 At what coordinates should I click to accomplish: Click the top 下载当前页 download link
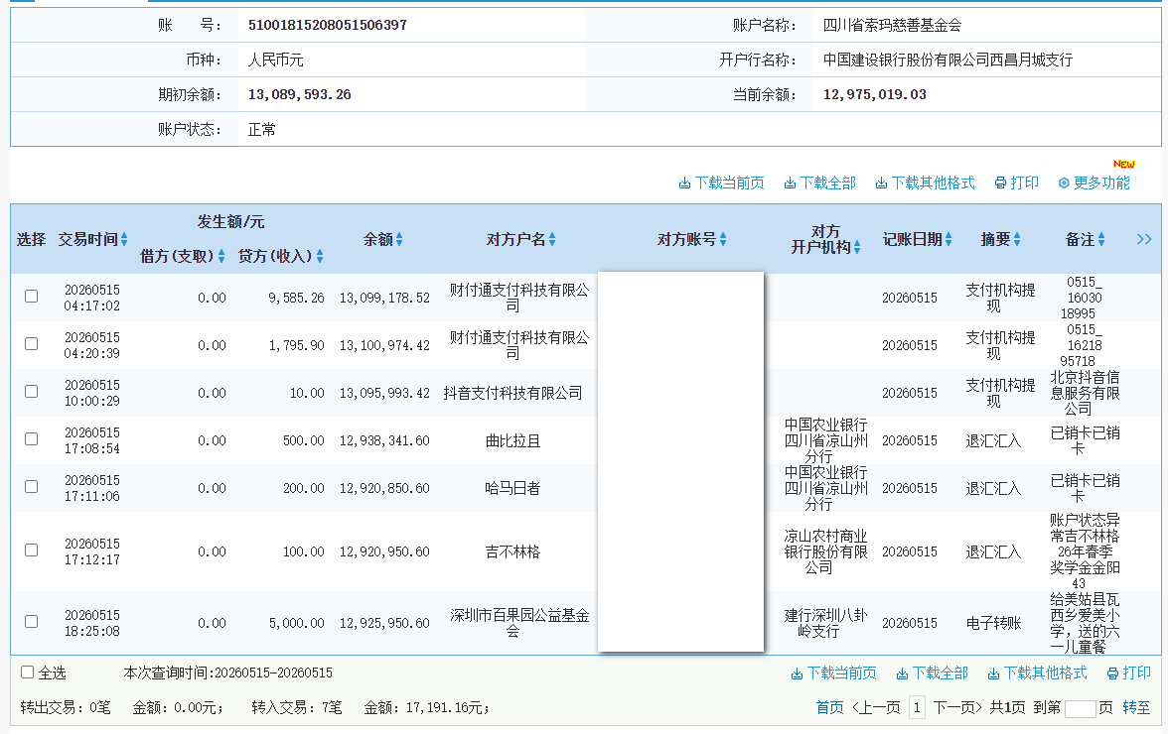tap(721, 183)
